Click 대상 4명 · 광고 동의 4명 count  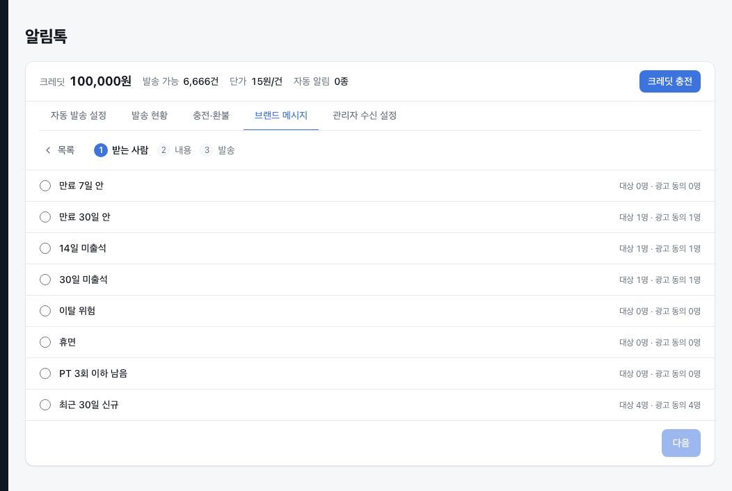[660, 405]
